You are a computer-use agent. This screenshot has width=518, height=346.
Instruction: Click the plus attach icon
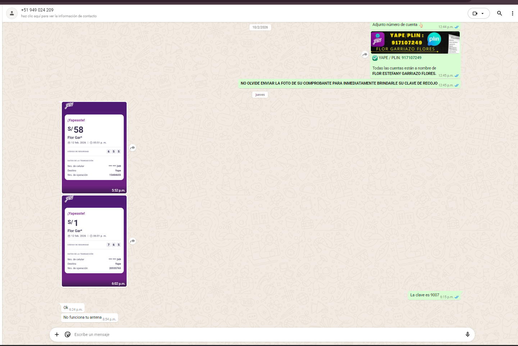[57, 334]
